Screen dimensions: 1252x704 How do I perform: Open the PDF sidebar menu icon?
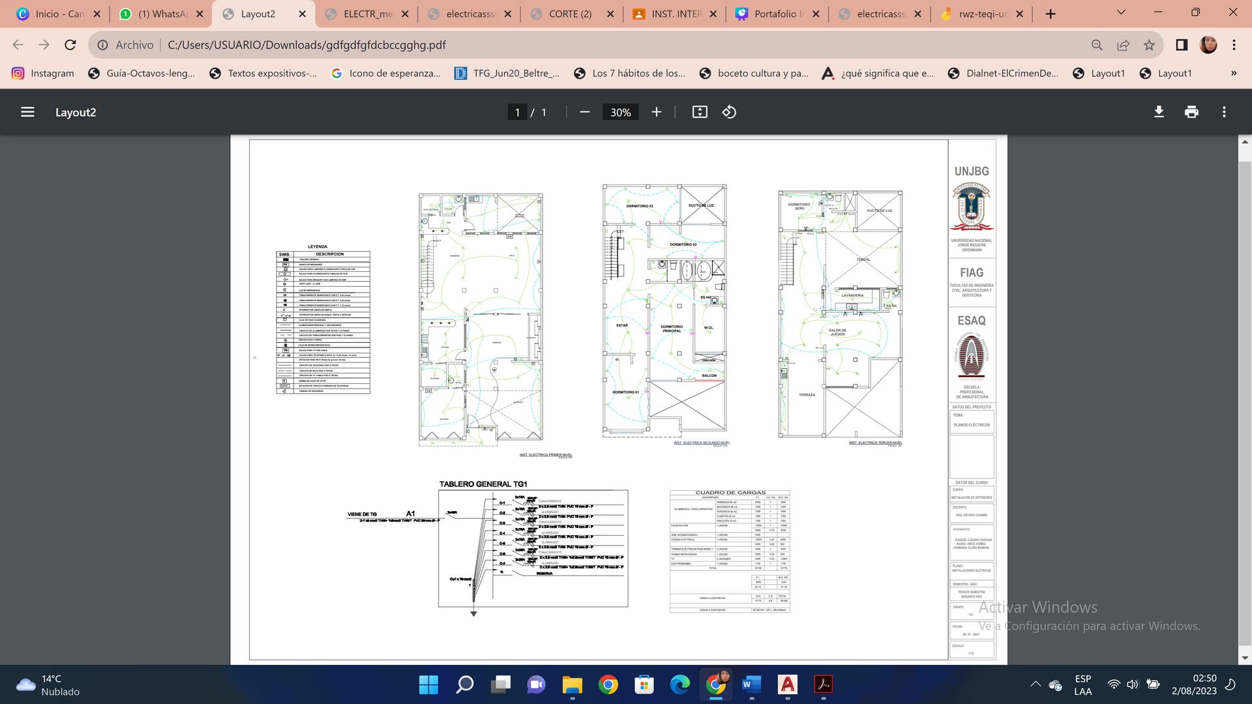point(27,112)
